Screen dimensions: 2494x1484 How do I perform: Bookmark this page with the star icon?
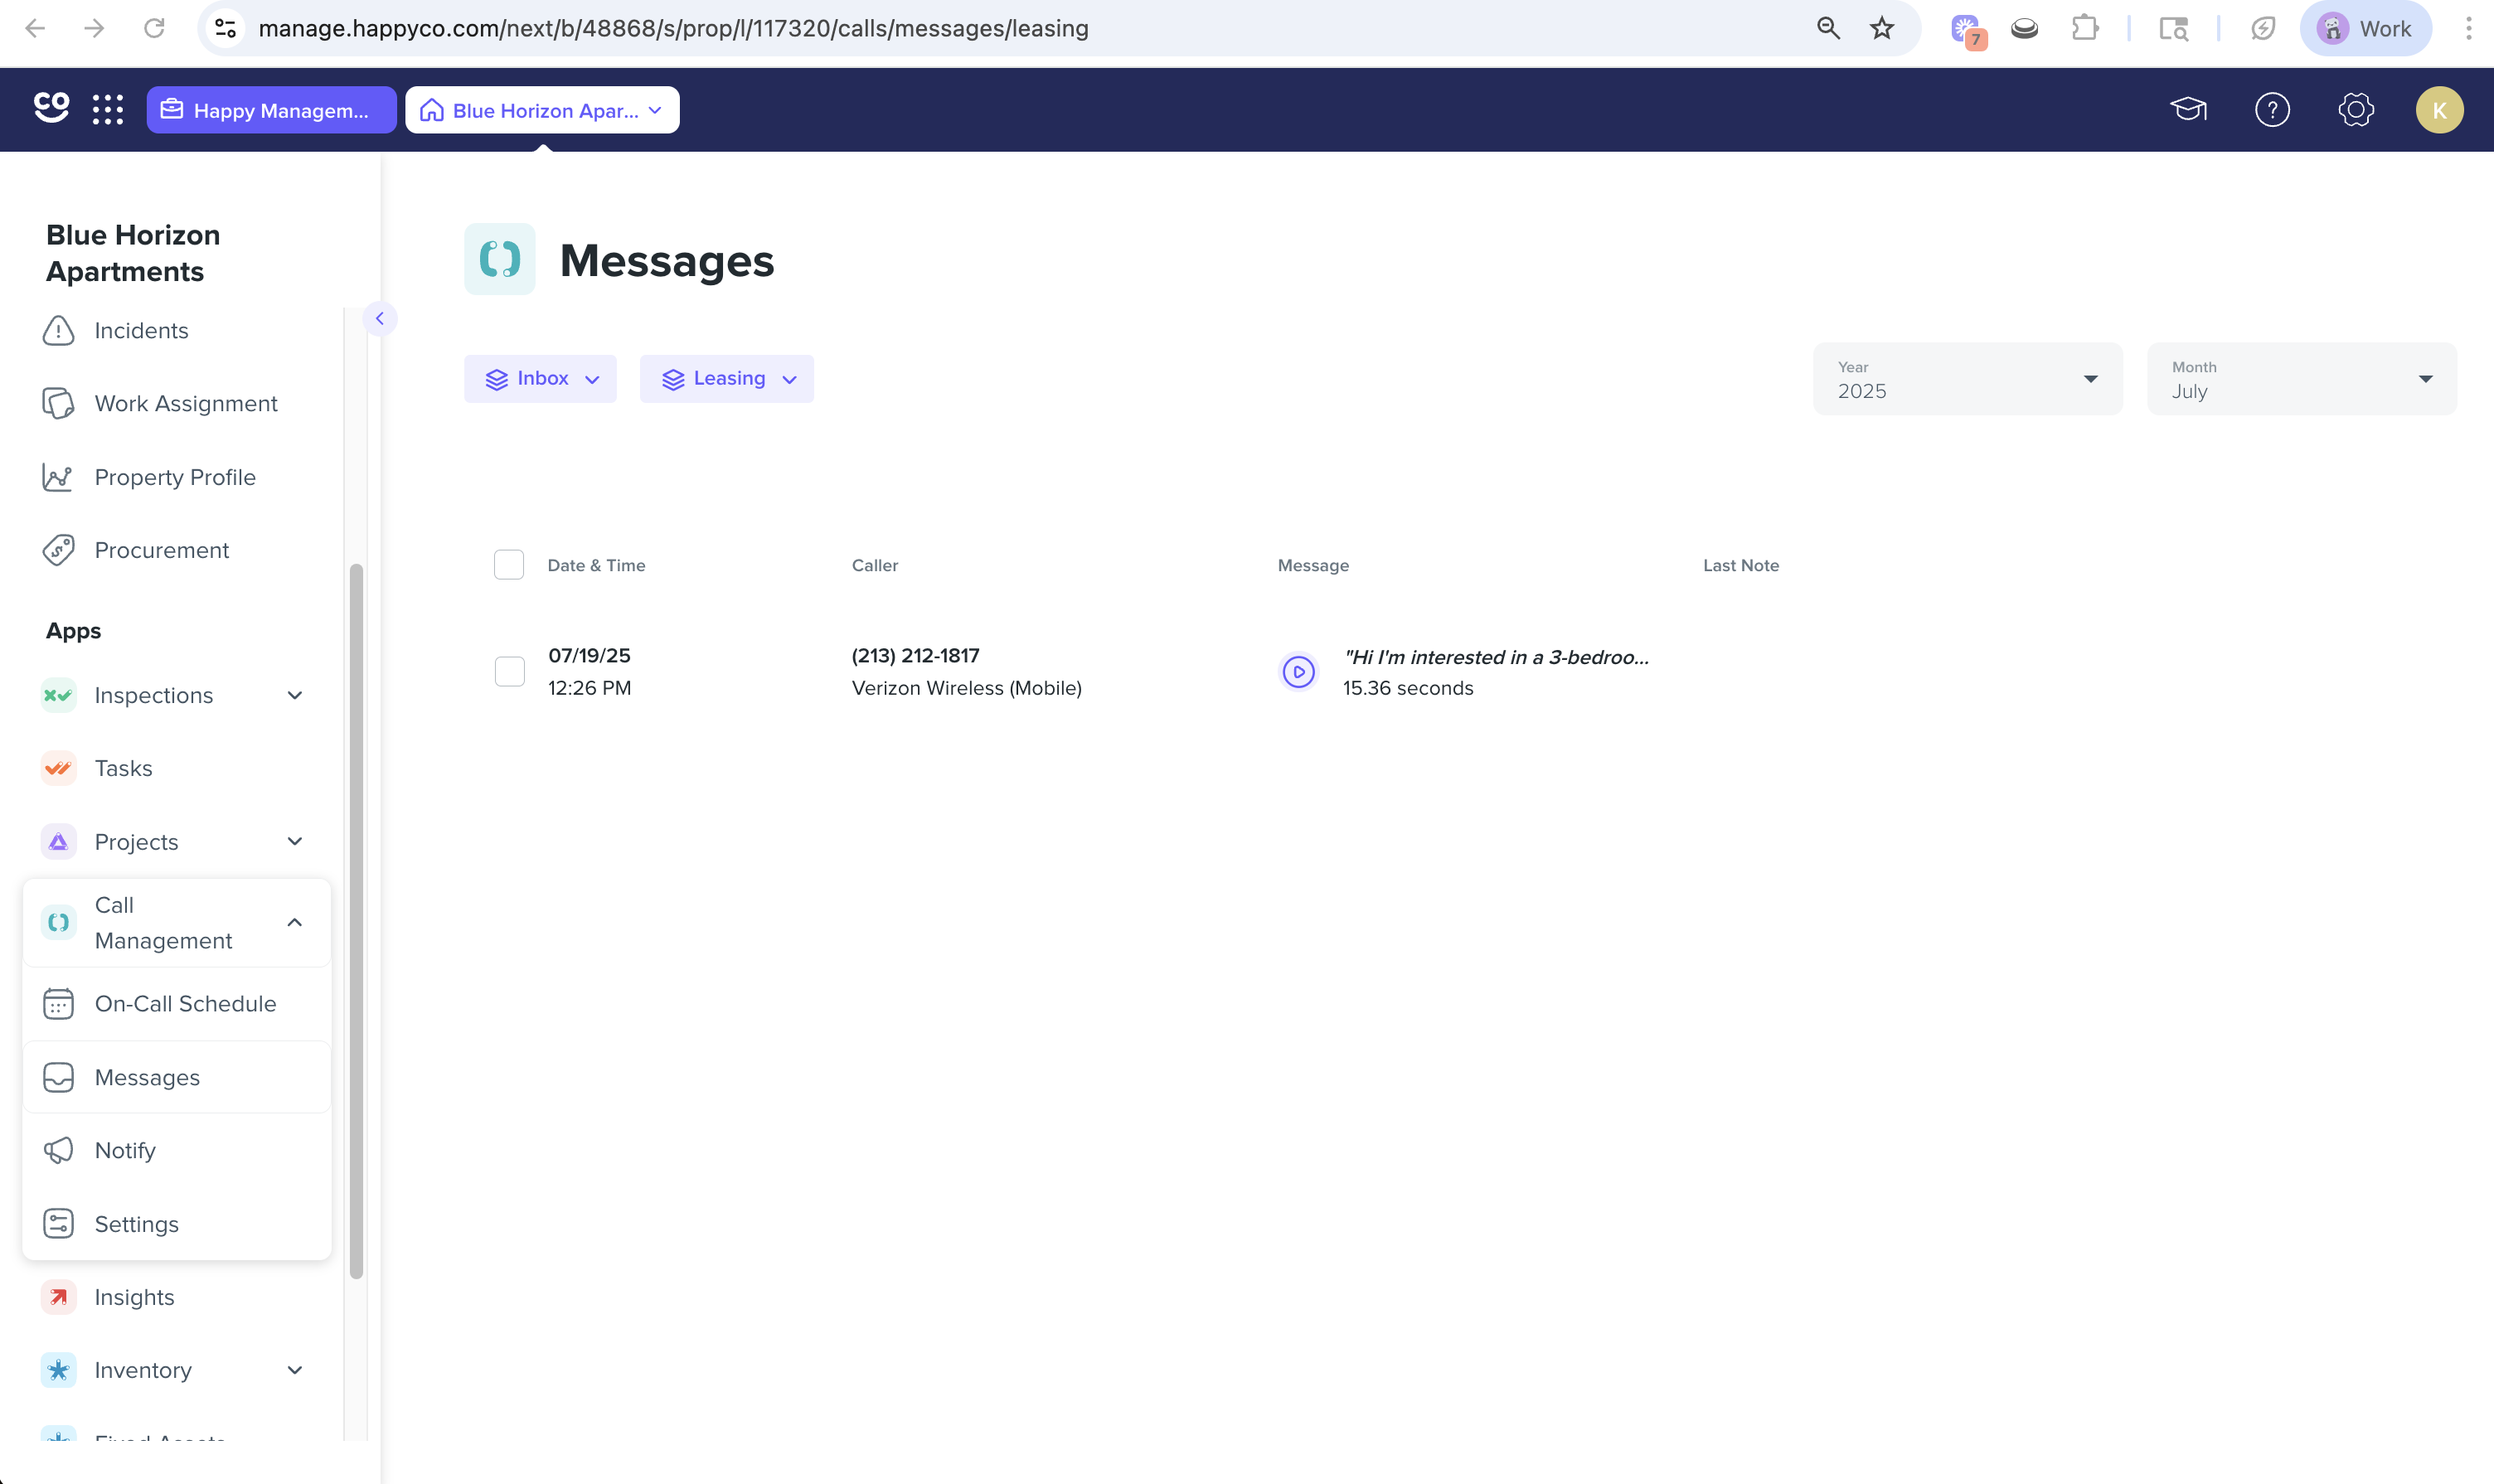(1882, 28)
